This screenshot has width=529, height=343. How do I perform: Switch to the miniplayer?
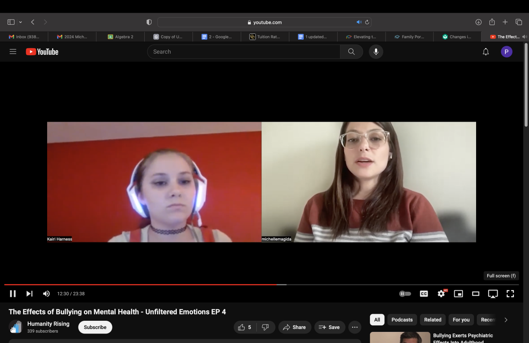click(458, 294)
